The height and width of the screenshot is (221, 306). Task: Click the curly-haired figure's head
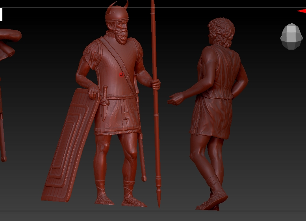pos(221,32)
